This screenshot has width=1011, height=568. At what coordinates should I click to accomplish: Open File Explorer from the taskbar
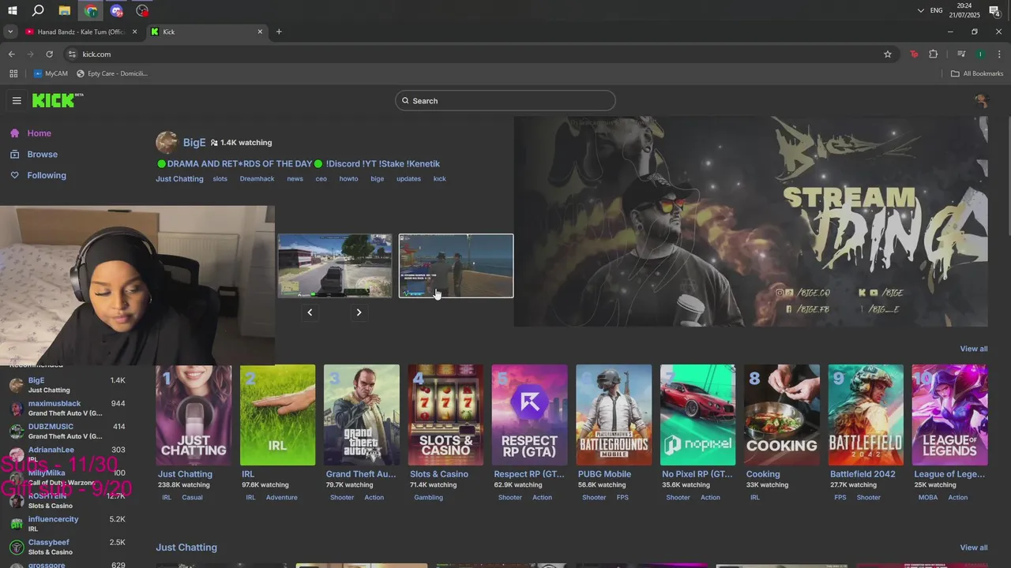[x=65, y=10]
